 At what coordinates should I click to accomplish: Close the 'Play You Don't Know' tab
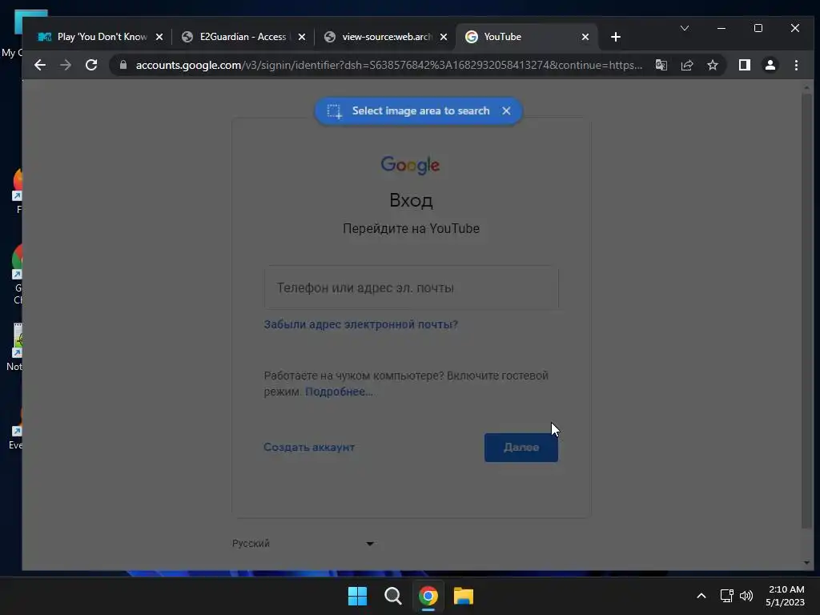tap(159, 37)
